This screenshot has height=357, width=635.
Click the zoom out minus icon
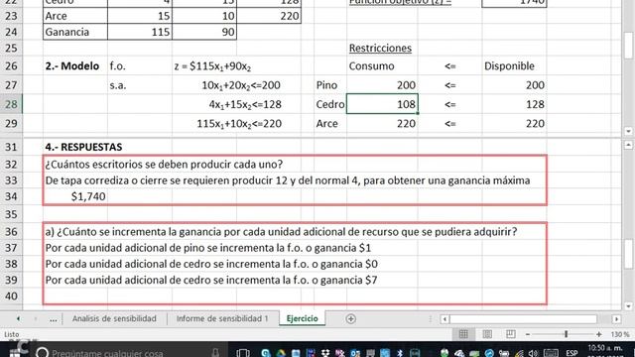(528, 334)
